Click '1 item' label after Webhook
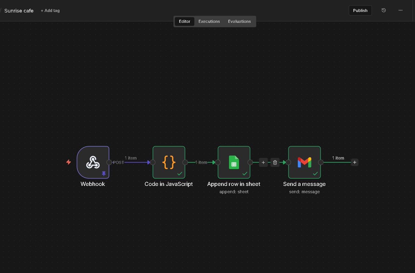This screenshot has width=415, height=273. pos(131,158)
